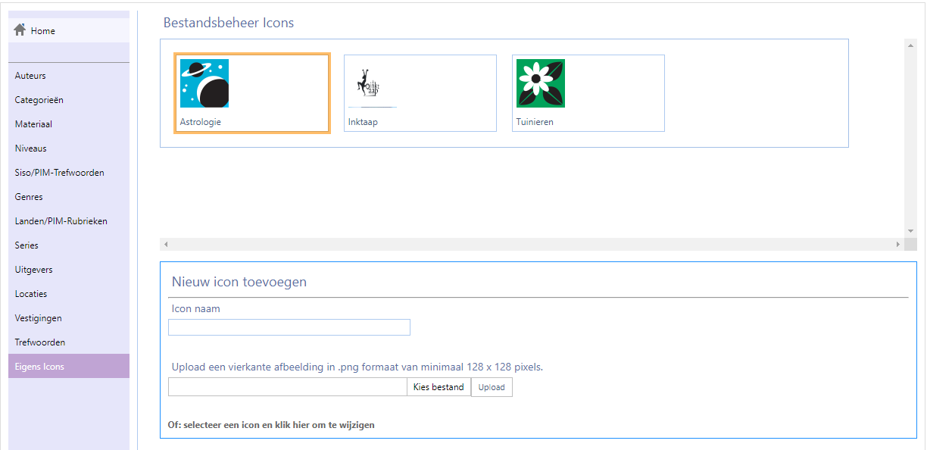Click the 'klik hier om te wijzigen' link
The width and height of the screenshot is (927, 450).
click(271, 425)
